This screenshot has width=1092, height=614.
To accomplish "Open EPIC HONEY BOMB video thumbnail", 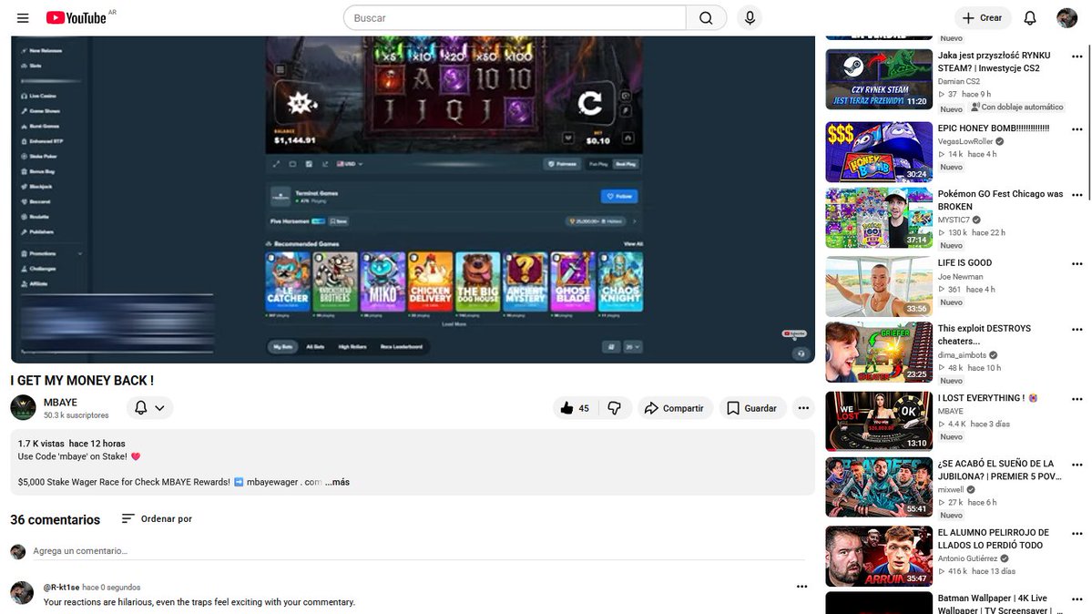I will pos(879,152).
